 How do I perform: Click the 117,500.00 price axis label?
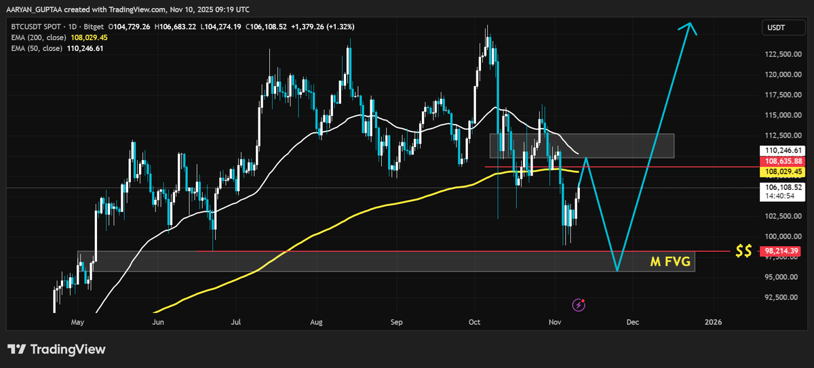[784, 95]
